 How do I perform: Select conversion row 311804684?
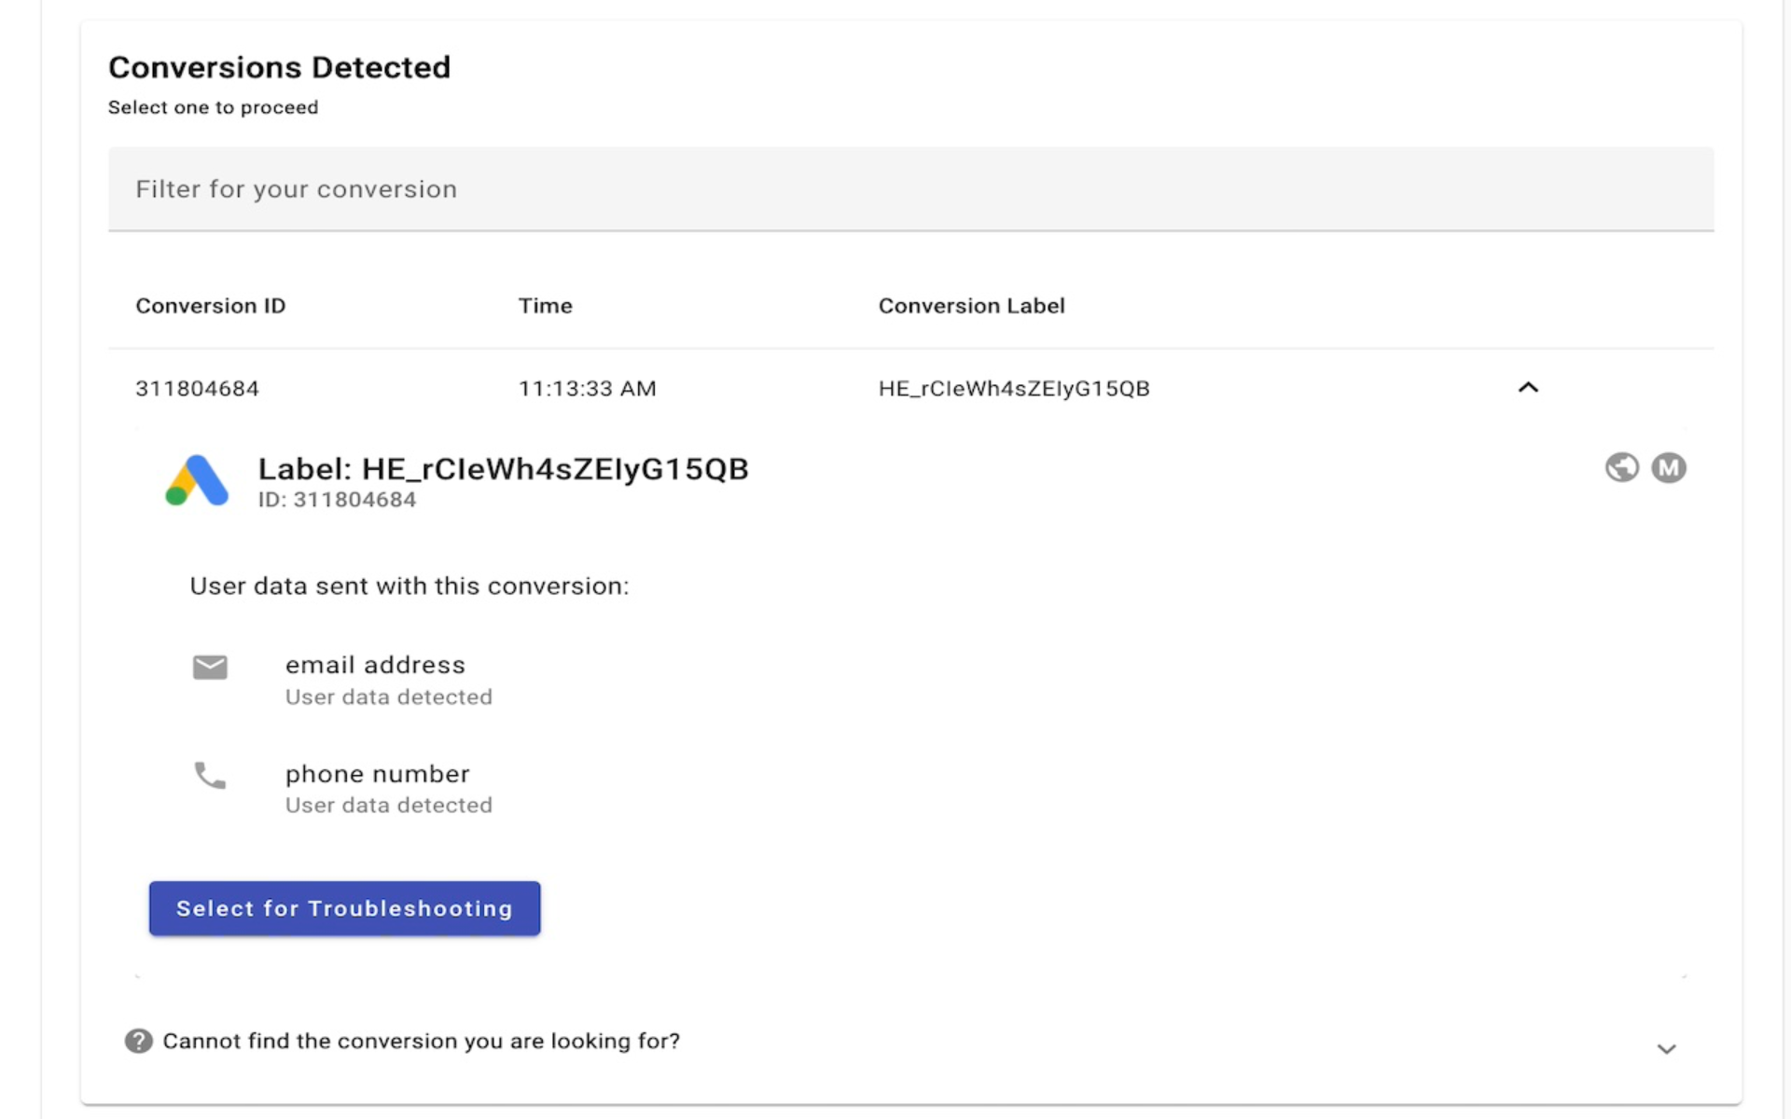point(197,389)
